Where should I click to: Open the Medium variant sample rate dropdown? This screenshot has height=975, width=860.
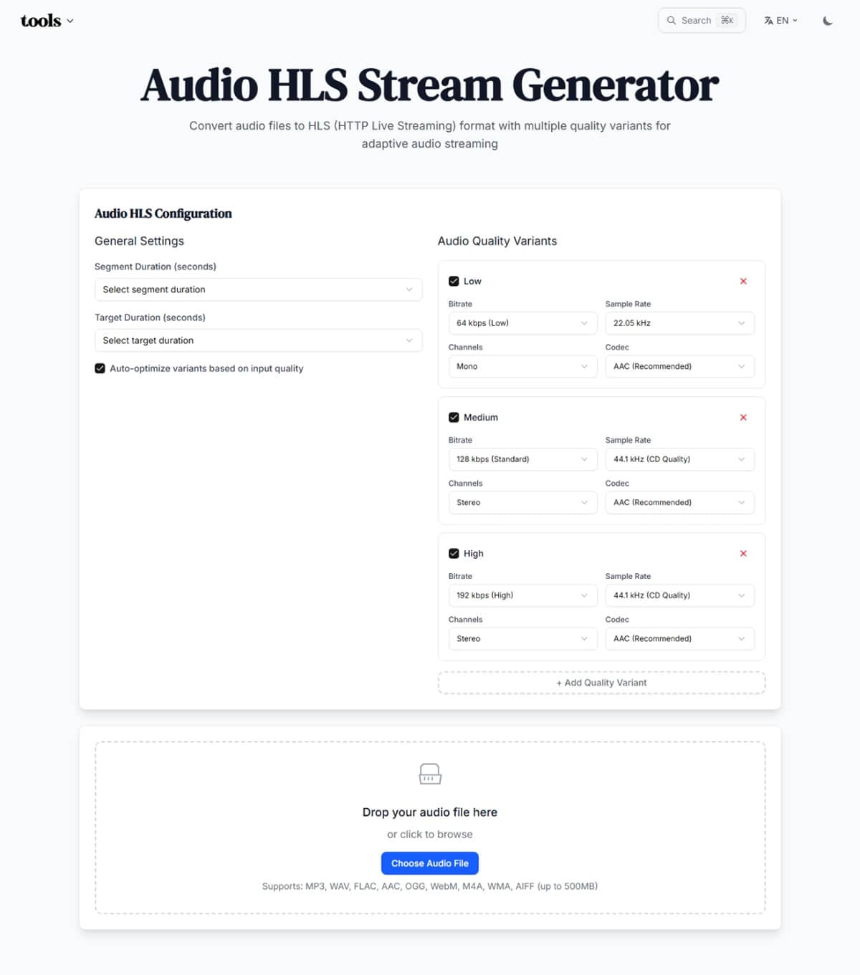pos(679,459)
